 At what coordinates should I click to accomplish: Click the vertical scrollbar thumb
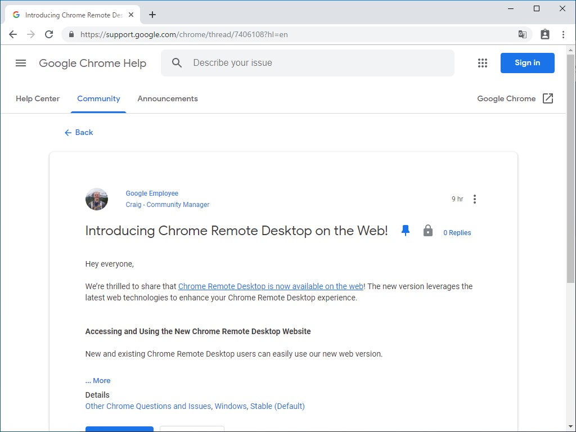click(x=570, y=168)
